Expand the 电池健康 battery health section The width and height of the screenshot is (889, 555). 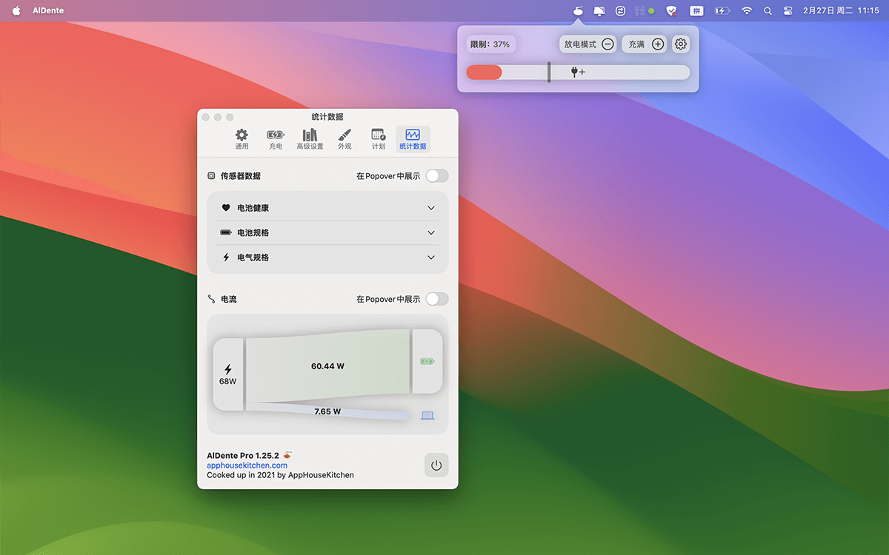[x=327, y=208]
